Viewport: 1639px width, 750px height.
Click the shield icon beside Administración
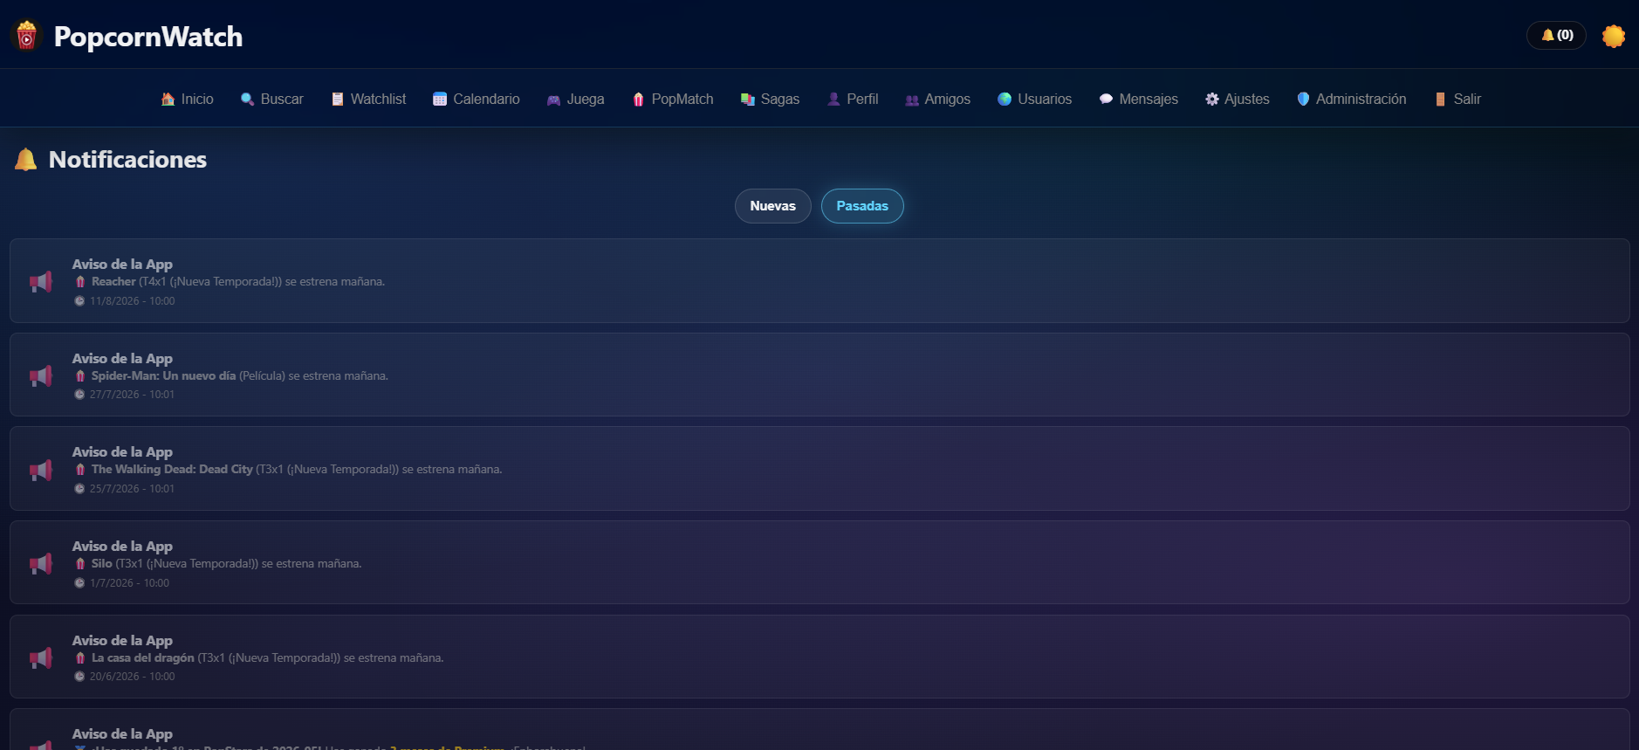(1303, 100)
